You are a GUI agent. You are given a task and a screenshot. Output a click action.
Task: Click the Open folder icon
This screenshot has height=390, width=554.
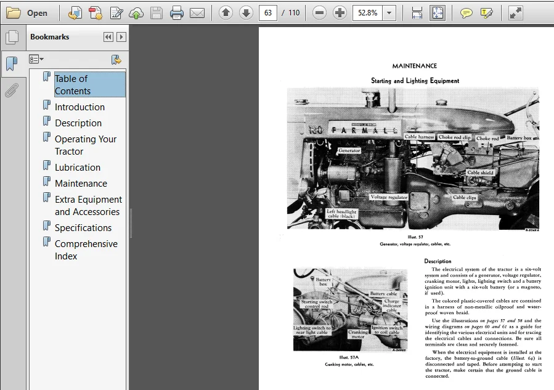point(14,13)
